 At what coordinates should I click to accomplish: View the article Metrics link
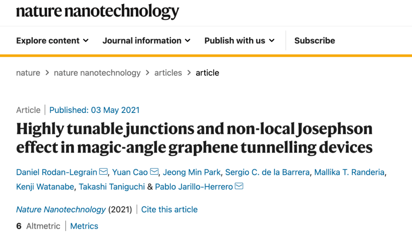[x=84, y=226]
